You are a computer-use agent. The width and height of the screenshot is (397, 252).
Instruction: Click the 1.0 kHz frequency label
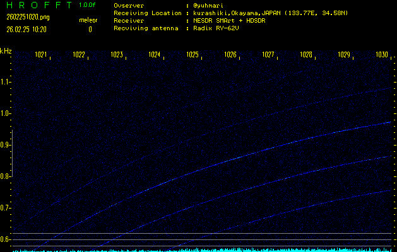click(x=6, y=113)
